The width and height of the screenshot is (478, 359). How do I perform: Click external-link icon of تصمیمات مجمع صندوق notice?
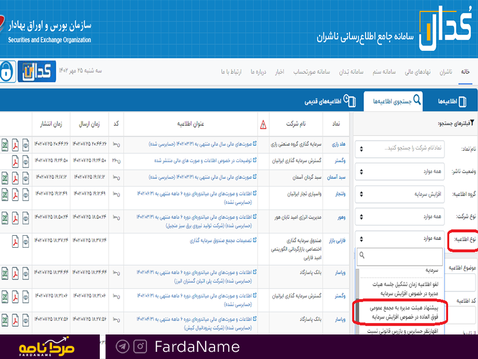[255, 241]
